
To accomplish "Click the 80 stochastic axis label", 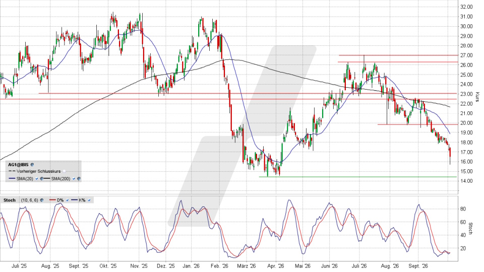I will (463, 209).
